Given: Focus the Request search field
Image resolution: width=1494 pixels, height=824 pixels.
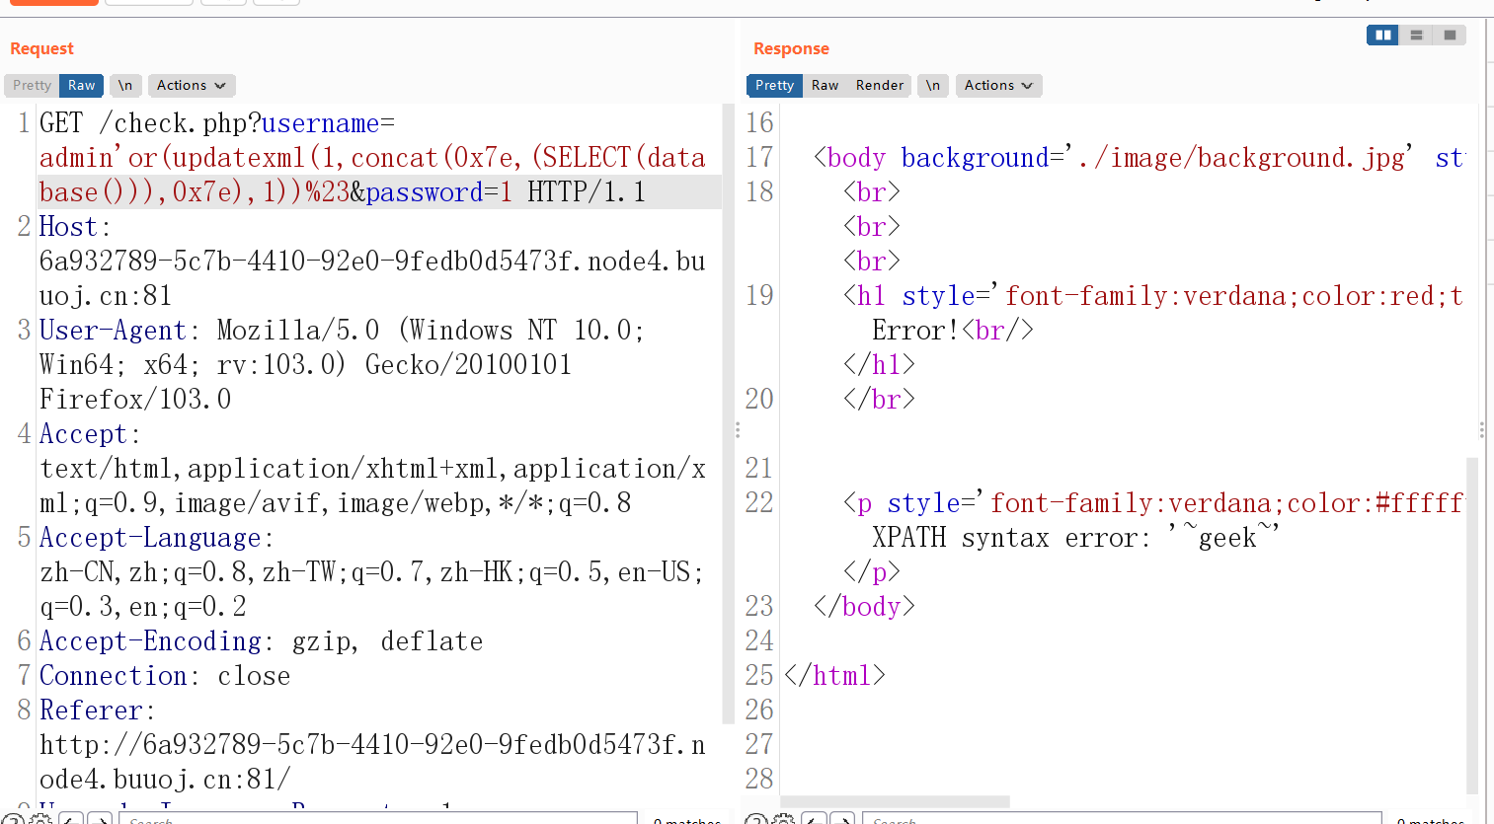Looking at the screenshot, I should point(378,819).
